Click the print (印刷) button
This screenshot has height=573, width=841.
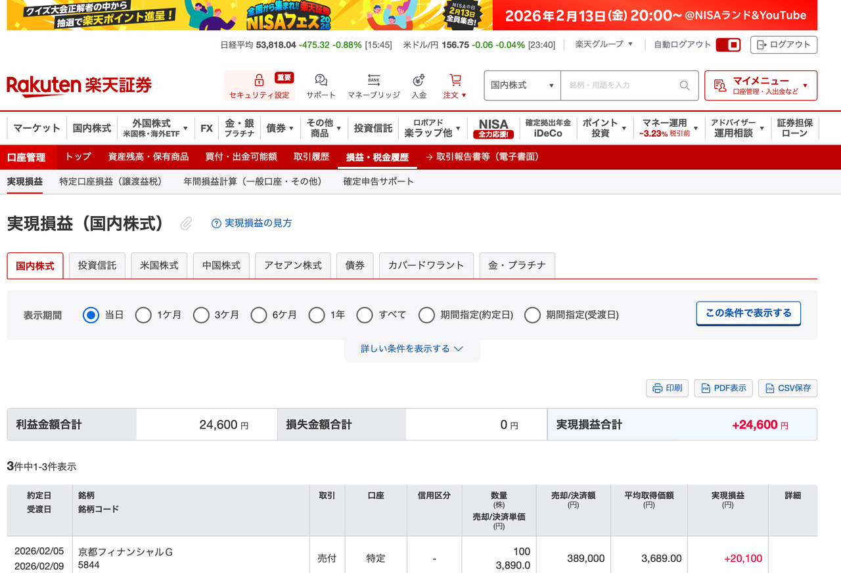point(667,388)
